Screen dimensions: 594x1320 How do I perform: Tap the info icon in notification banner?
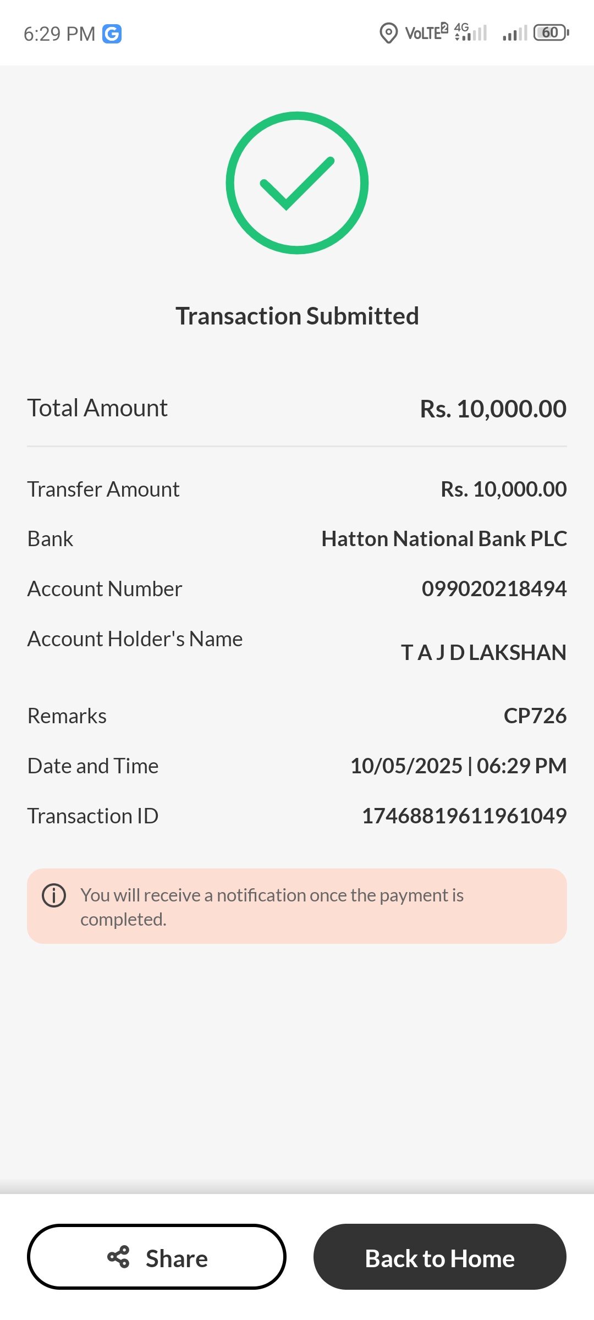[x=54, y=895]
